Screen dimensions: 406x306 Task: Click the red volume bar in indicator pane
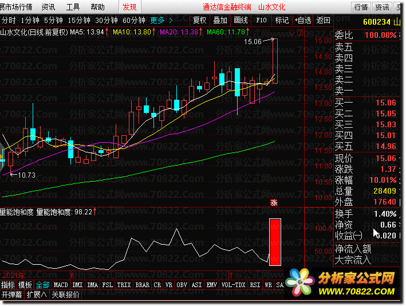pos(275,242)
